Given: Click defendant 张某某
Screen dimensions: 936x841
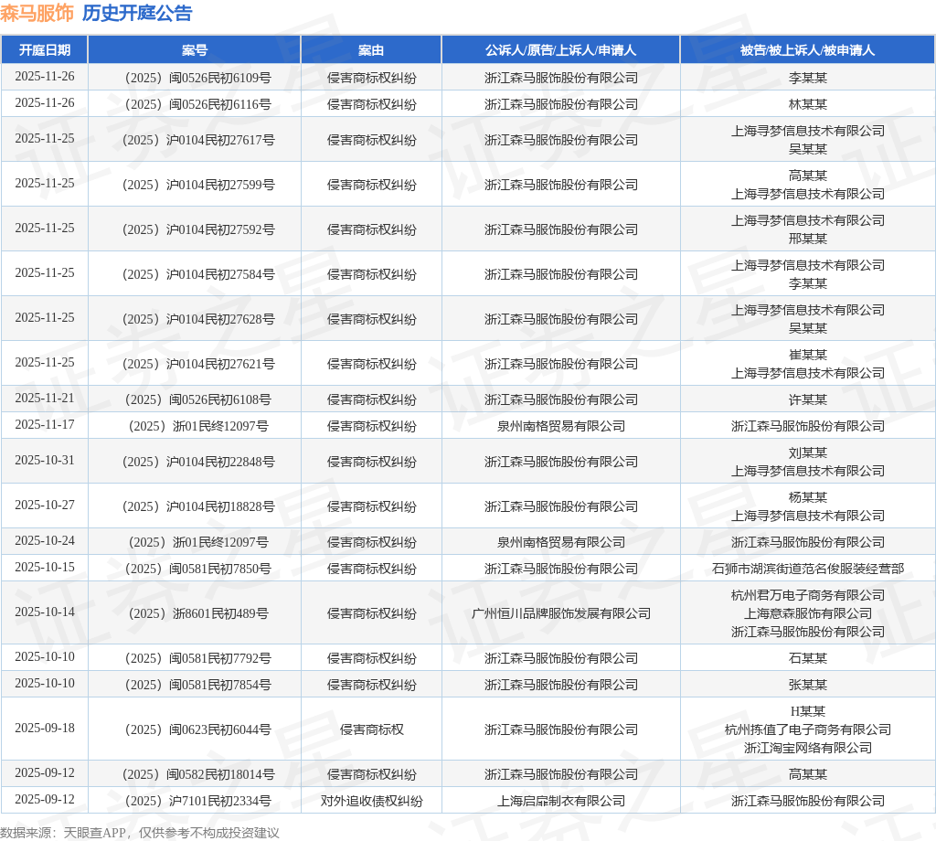Looking at the screenshot, I should click(808, 685).
